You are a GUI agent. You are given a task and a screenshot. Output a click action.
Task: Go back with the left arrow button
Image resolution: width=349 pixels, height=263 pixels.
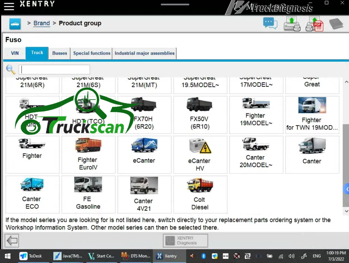tap(12, 241)
